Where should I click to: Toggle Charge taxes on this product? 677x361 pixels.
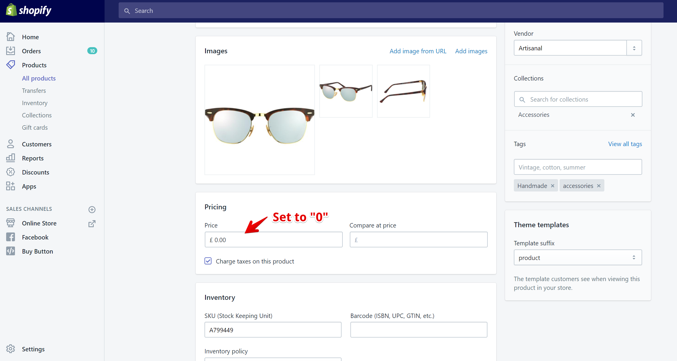click(208, 261)
